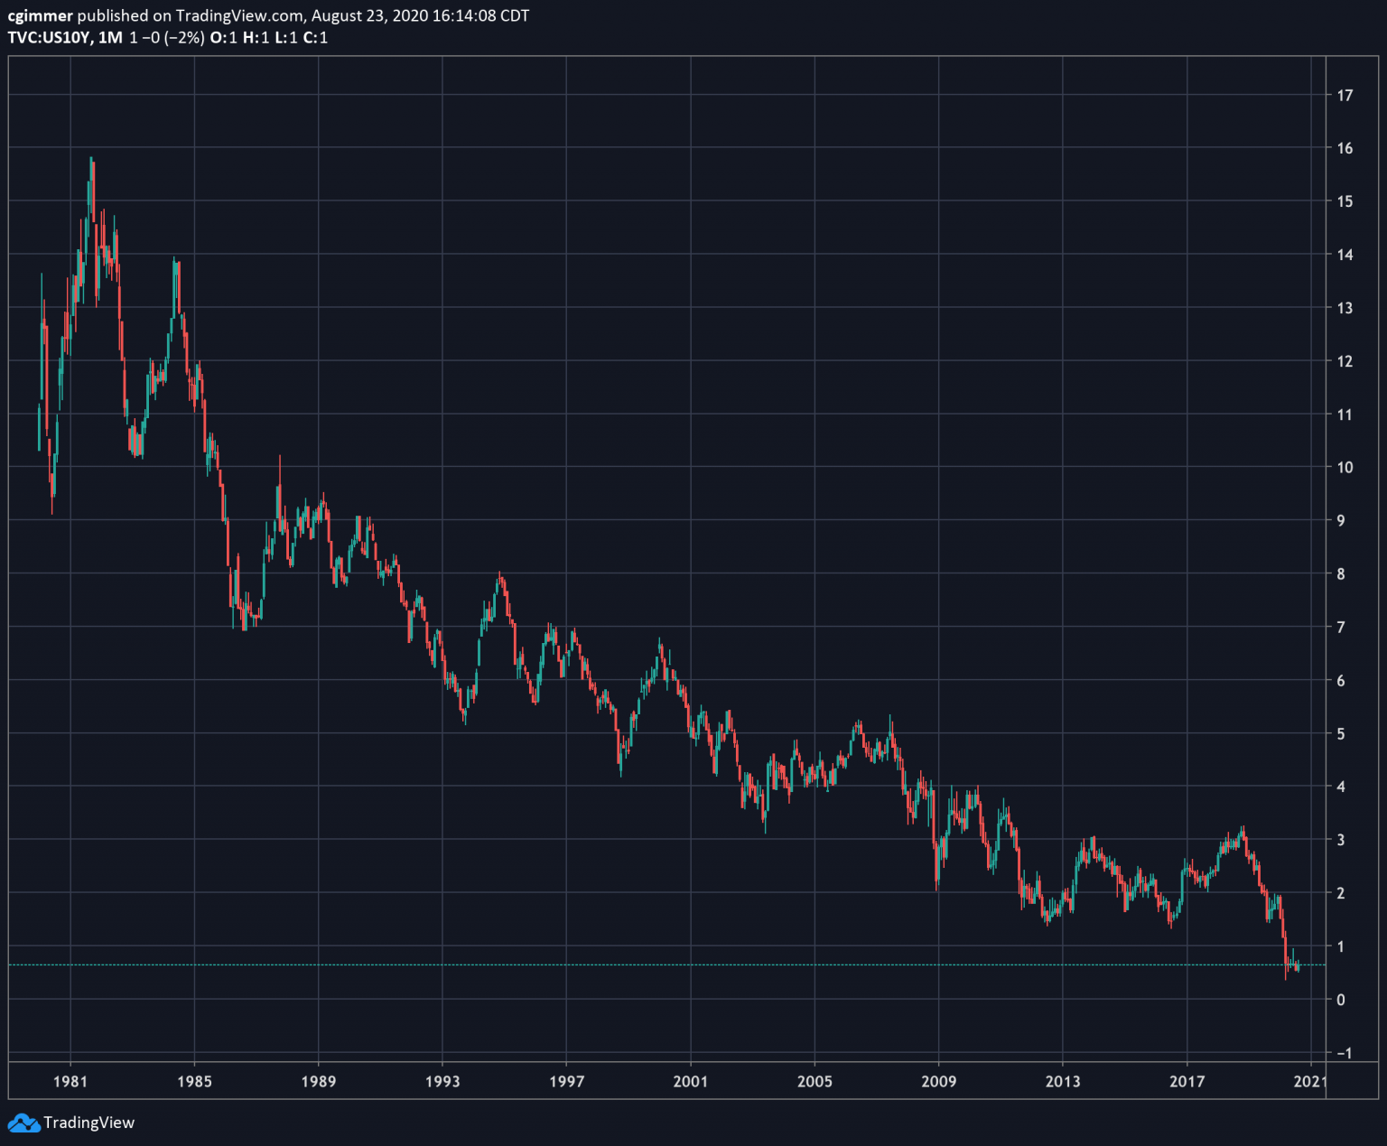Click the TradingView text link at bottom
Viewport: 1387px width, 1146px height.
tap(89, 1123)
